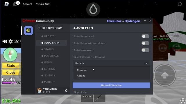Image resolution: width=186 pixels, height=104 pixels.
Task: Tap the jump up-arrow button
Action: click(165, 75)
